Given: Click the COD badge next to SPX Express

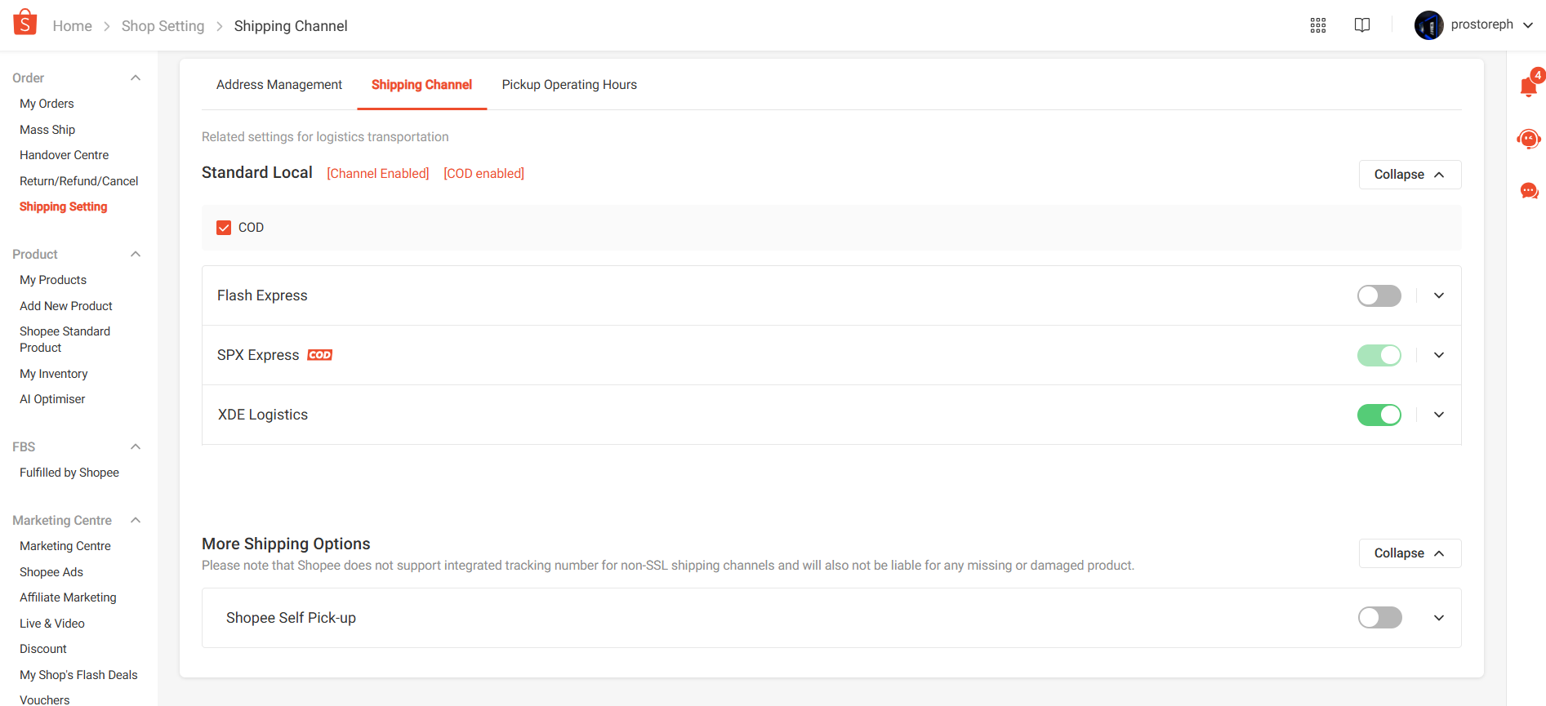Looking at the screenshot, I should click(320, 355).
